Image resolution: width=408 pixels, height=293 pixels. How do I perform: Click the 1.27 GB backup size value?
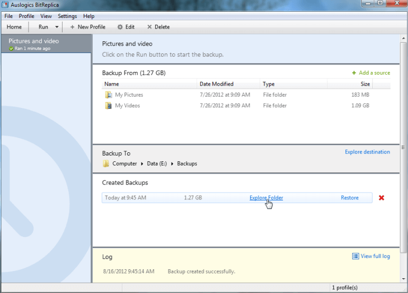point(193,198)
